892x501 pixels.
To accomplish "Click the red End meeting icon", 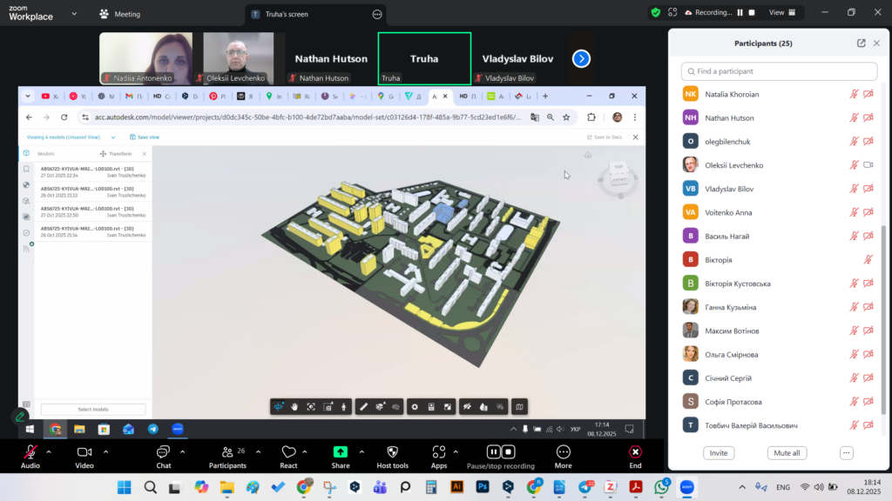I will 635,451.
